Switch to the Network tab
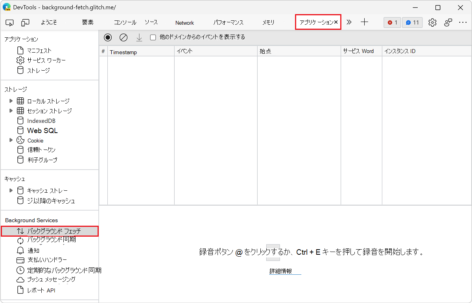Screen dimensions: 472x303 coord(184,23)
